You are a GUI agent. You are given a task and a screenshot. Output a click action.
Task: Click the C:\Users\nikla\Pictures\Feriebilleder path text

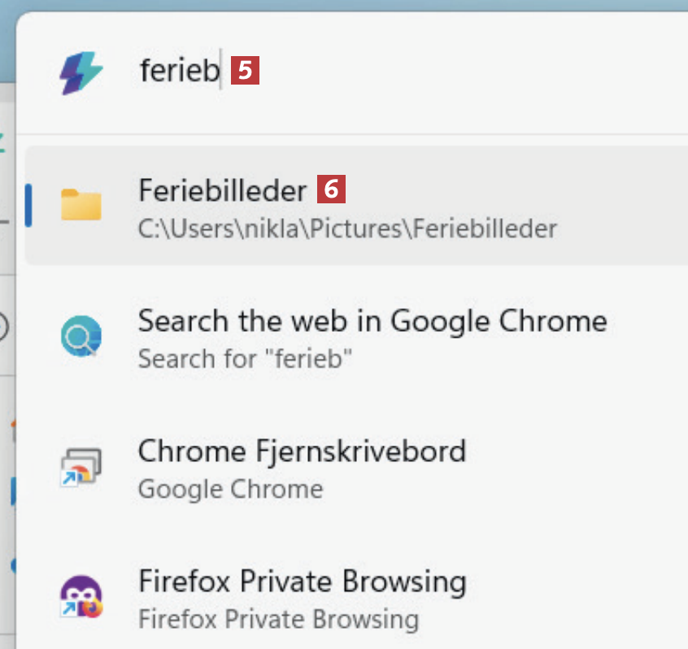[347, 229]
